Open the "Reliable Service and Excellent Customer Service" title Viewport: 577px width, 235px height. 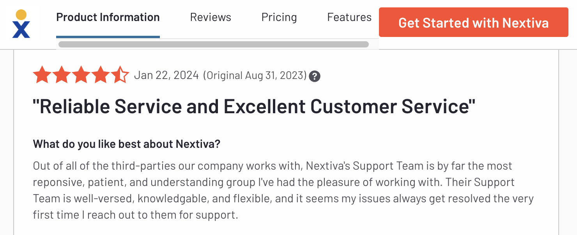[x=254, y=107]
